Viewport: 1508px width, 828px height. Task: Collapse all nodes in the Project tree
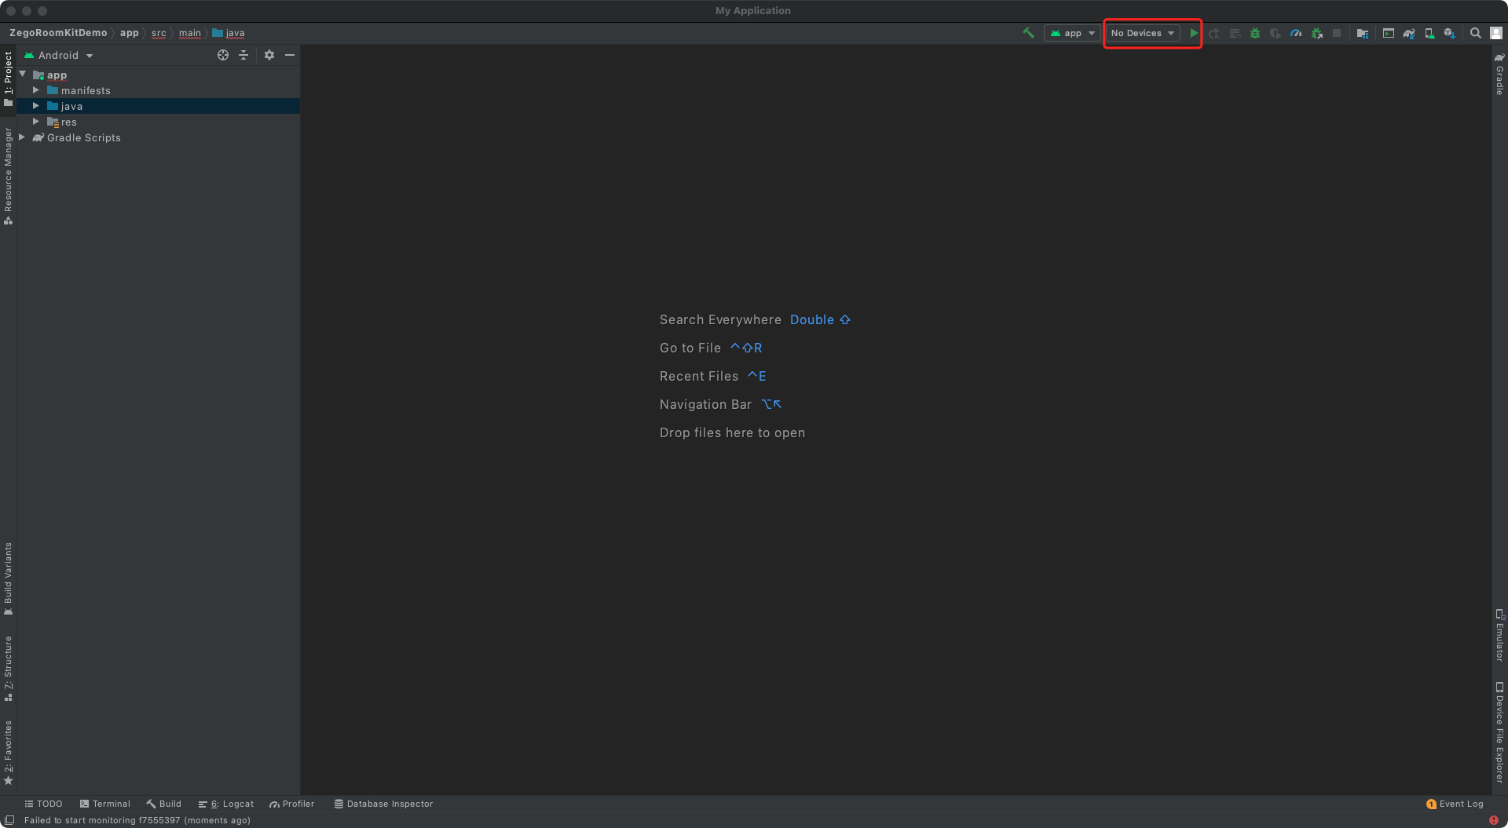click(243, 55)
